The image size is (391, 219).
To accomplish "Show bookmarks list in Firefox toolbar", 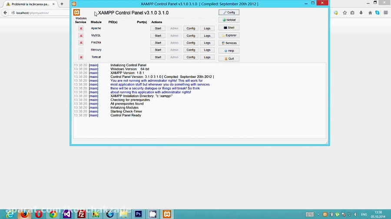I will point(352,13).
